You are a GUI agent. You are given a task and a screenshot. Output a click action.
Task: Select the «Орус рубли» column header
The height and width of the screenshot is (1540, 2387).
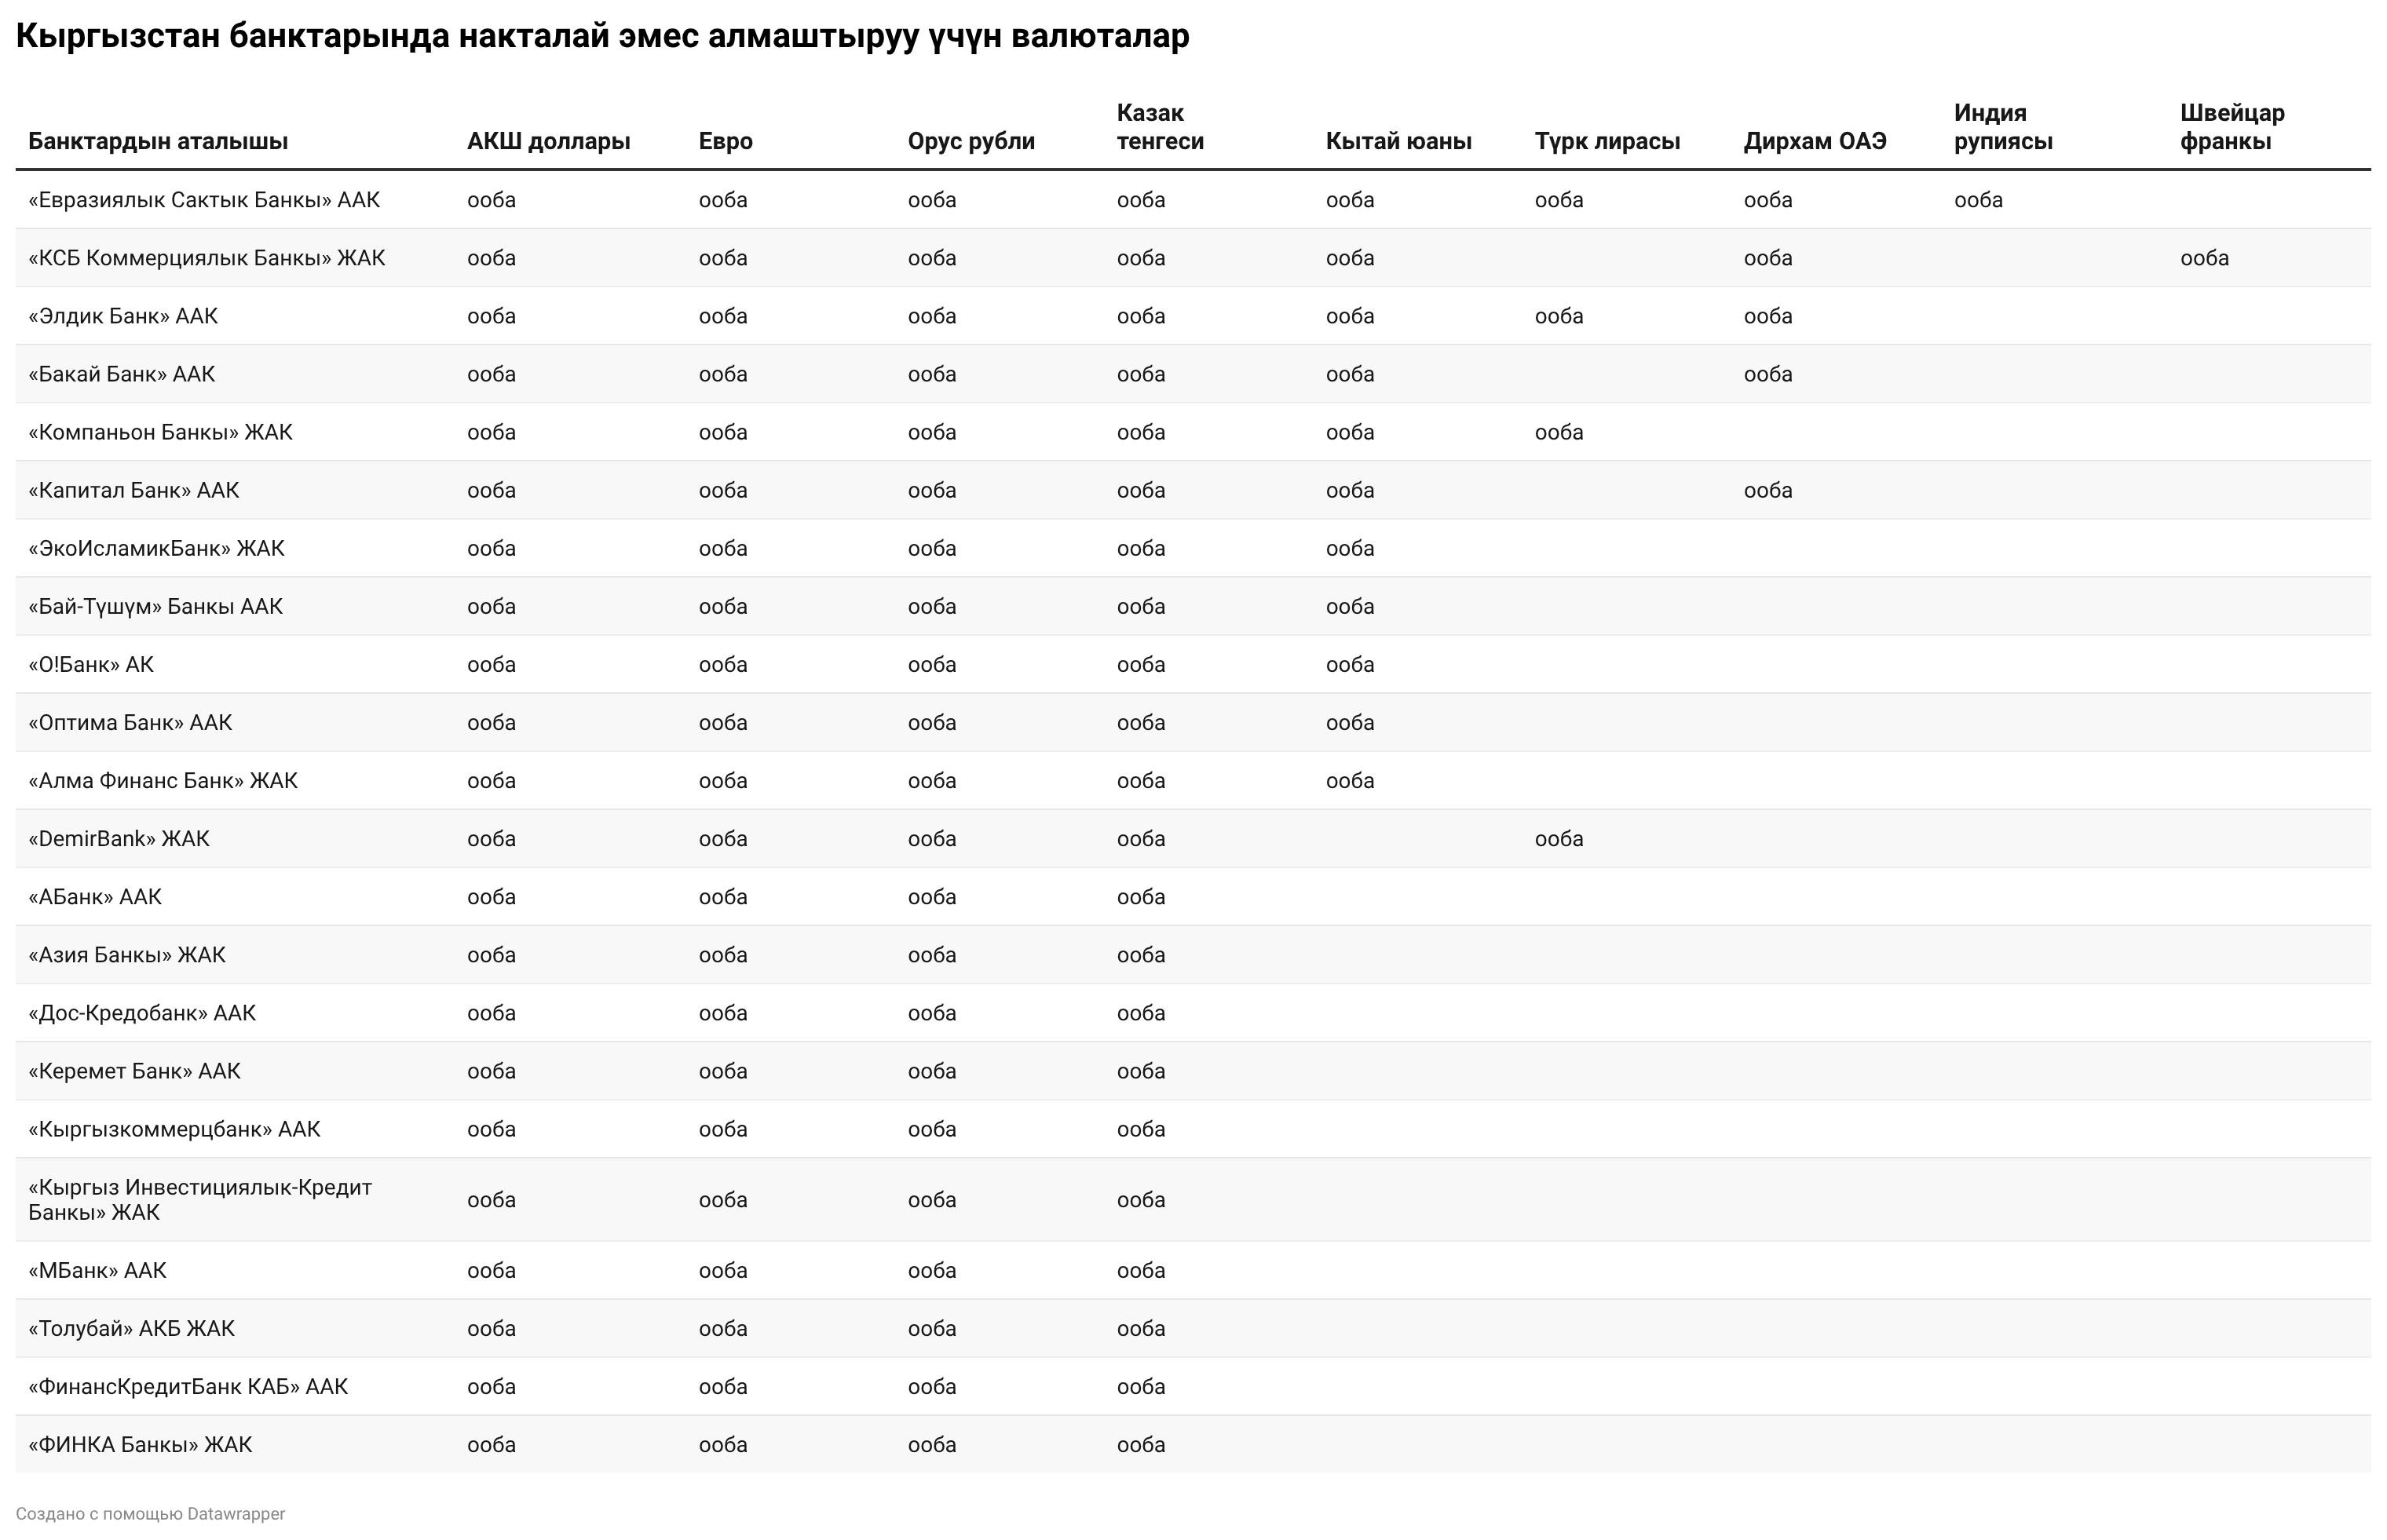[971, 141]
